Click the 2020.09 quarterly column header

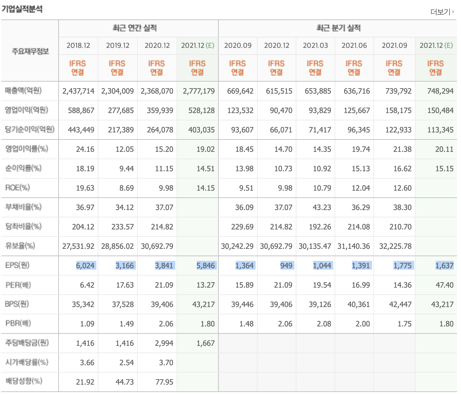(x=238, y=45)
